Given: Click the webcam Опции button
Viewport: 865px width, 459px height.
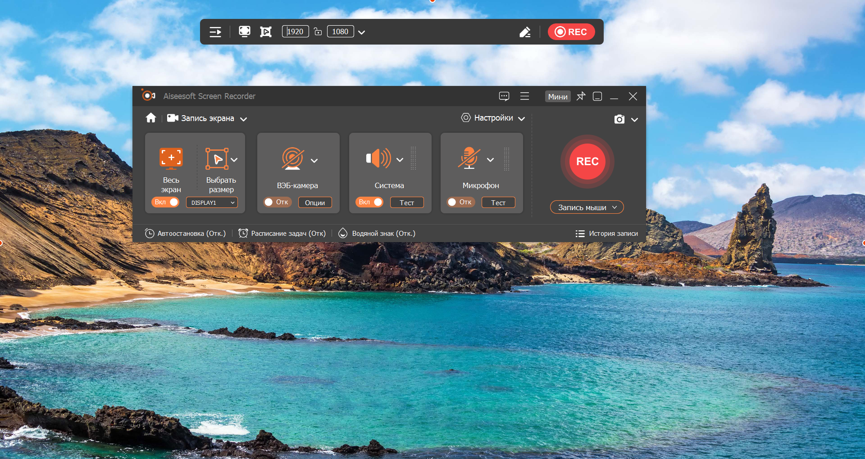Looking at the screenshot, I should pyautogui.click(x=315, y=202).
